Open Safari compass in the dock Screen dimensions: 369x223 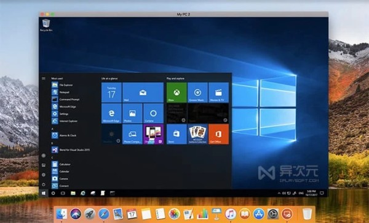[104, 214]
